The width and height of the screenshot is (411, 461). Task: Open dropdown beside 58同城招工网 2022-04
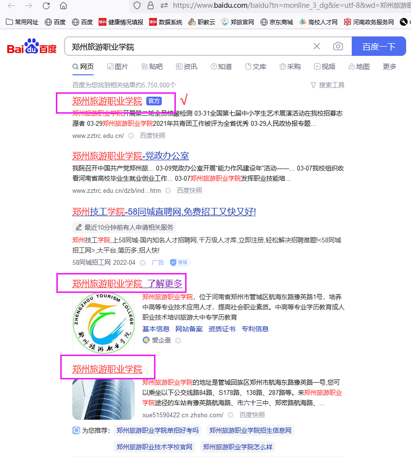click(142, 262)
